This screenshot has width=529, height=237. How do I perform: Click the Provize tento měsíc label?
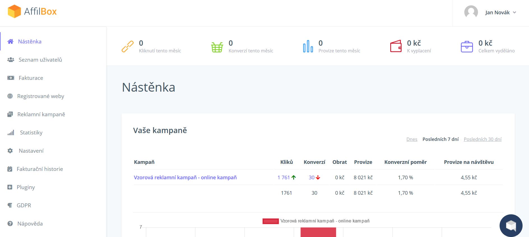339,51
